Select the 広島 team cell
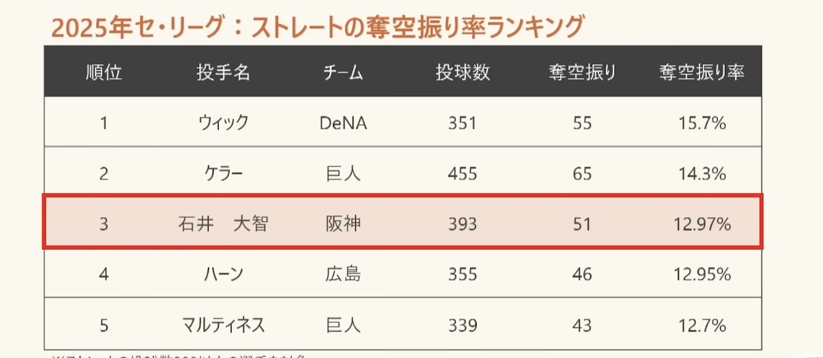The image size is (823, 358). pyautogui.click(x=343, y=275)
